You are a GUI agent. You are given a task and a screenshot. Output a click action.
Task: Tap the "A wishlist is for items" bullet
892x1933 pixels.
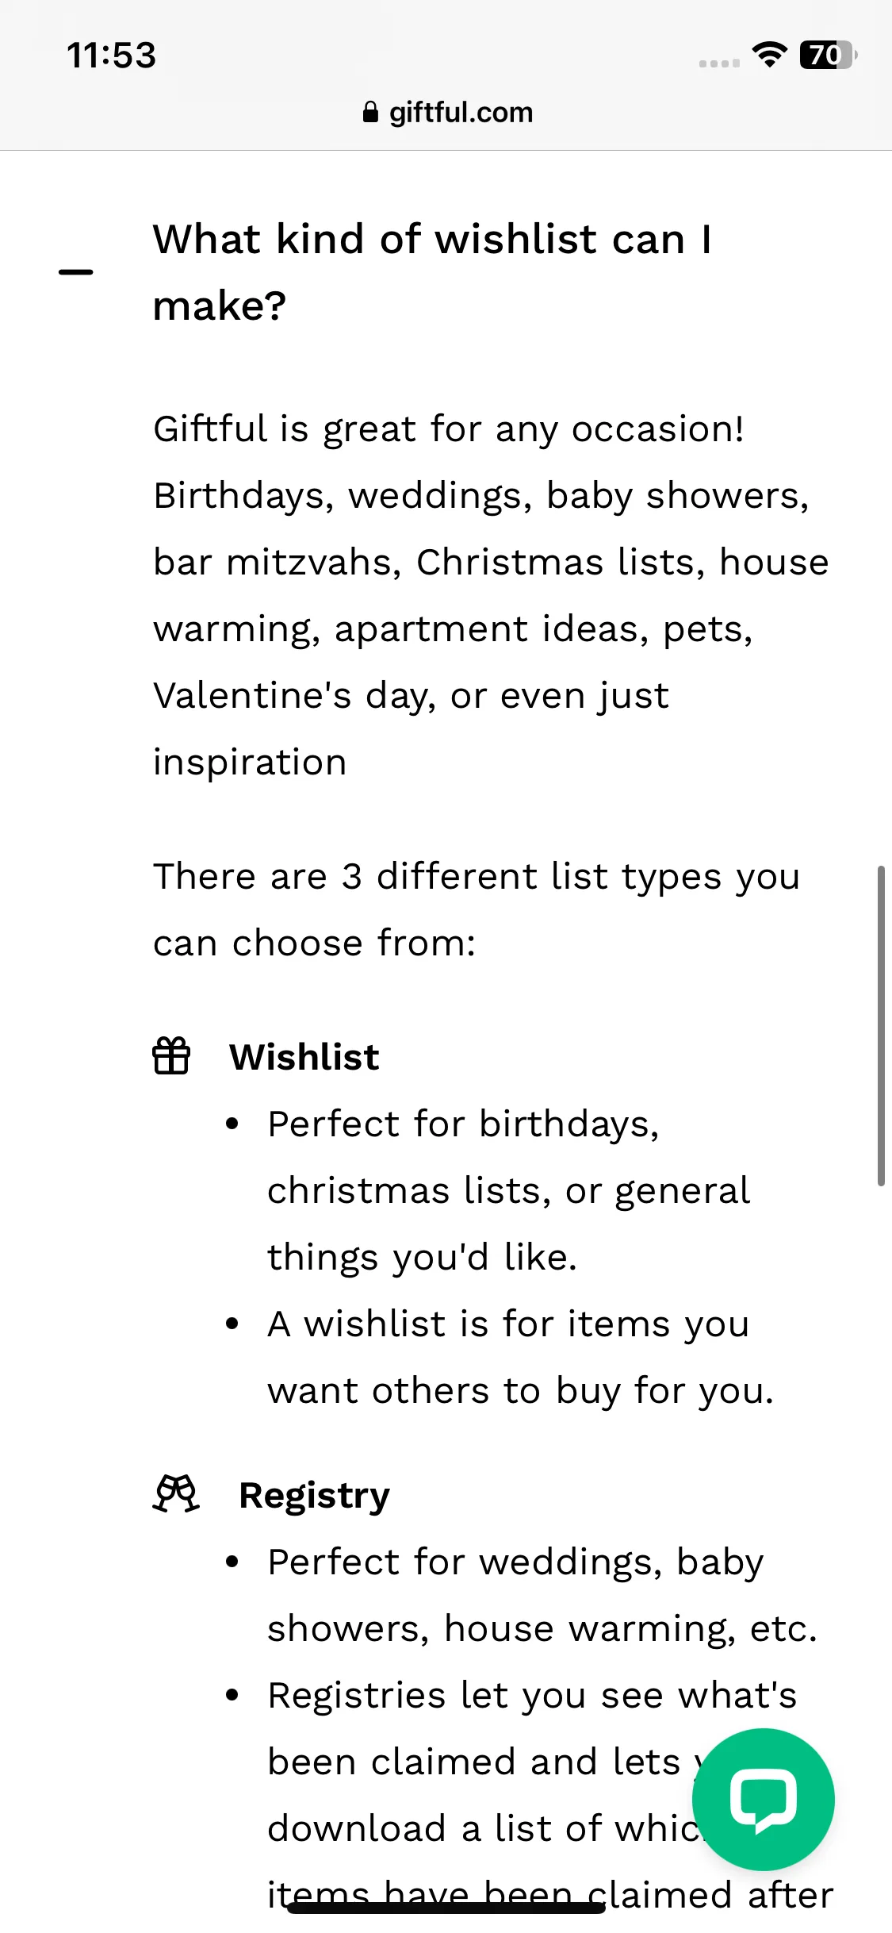tap(521, 1357)
